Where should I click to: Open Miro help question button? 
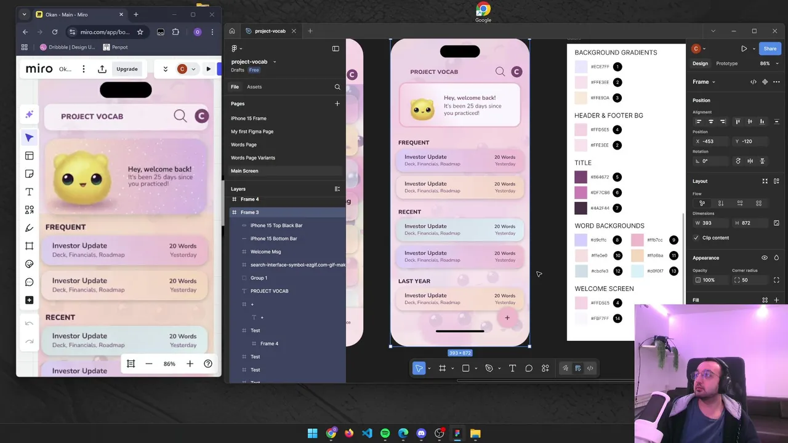[208, 364]
